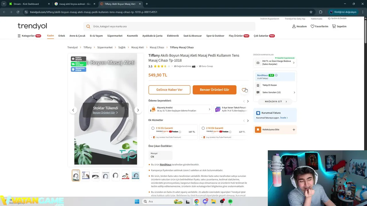Show next product image arrow
This screenshot has width=367, height=206.
pos(138,110)
